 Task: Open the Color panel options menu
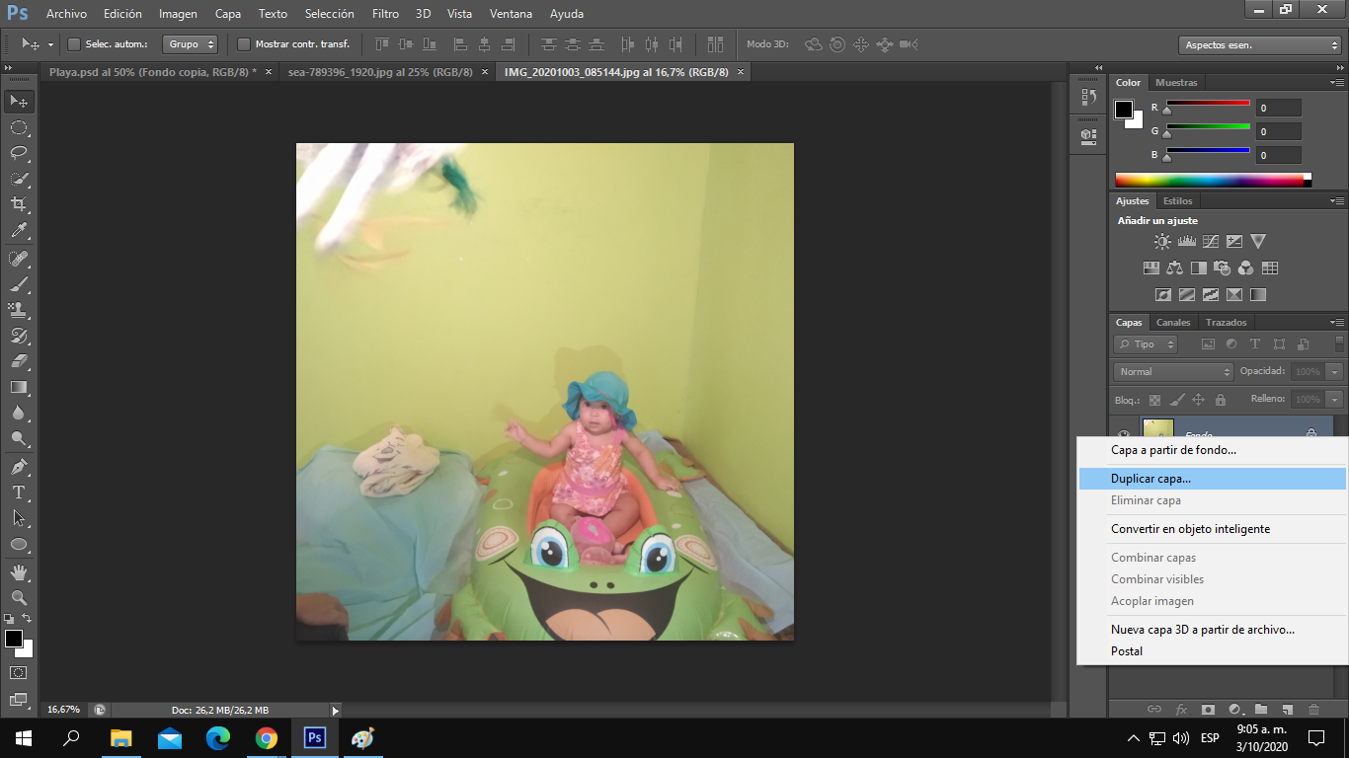coord(1336,83)
